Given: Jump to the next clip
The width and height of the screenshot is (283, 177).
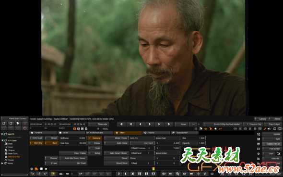Looking at the screenshot, I should point(159,124).
